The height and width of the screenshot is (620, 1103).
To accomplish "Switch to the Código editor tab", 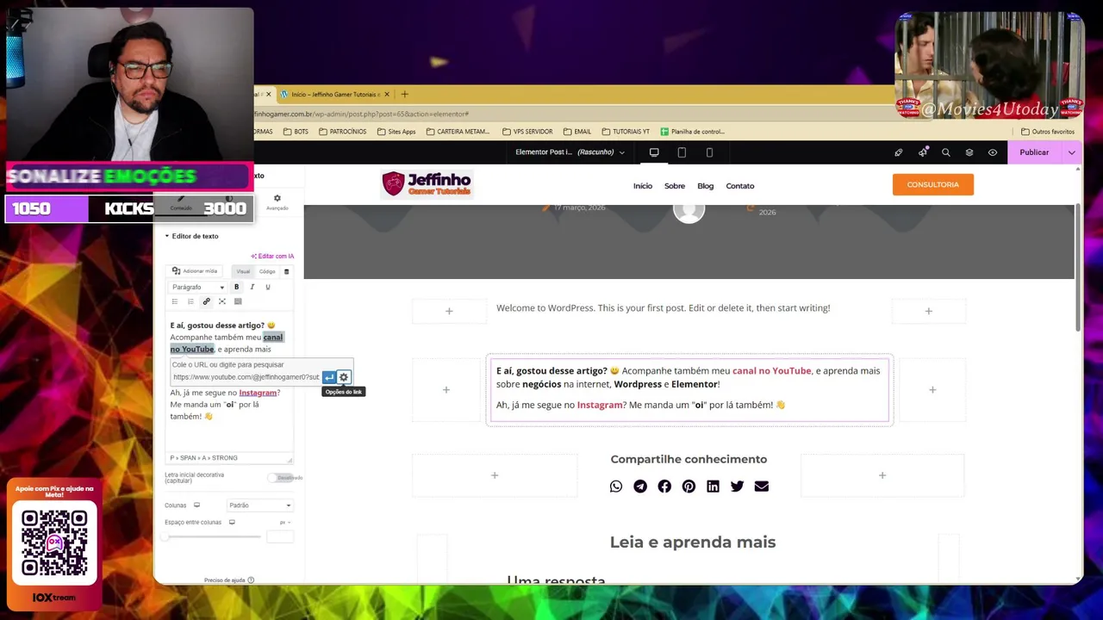I will point(267,271).
